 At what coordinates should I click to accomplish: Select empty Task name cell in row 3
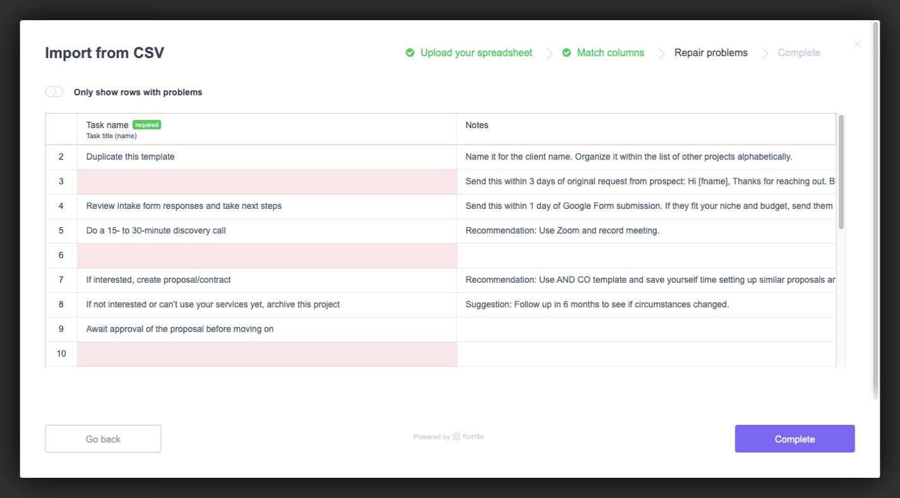267,182
